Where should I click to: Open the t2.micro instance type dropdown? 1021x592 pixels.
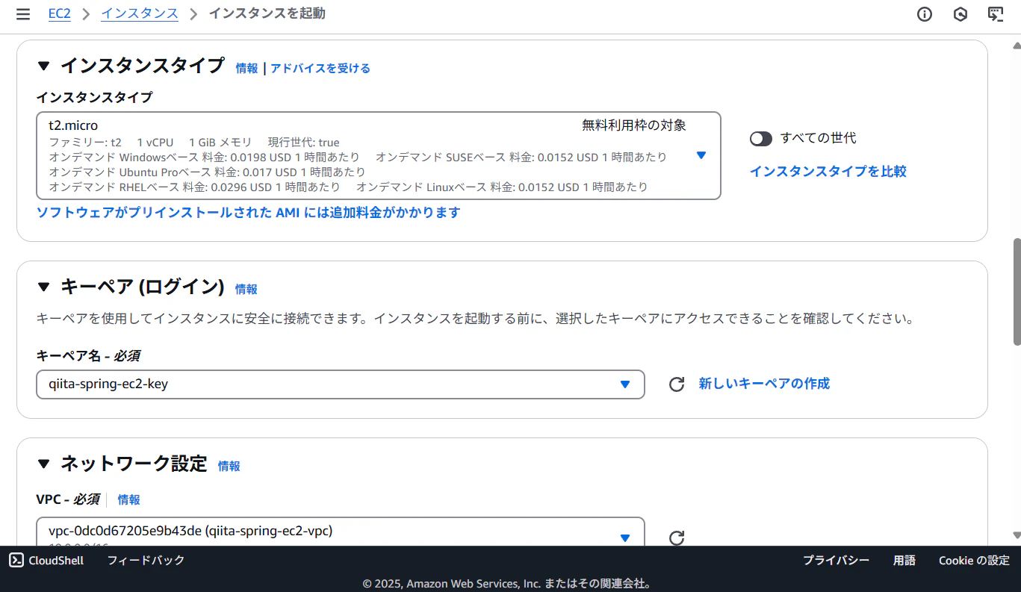point(379,156)
